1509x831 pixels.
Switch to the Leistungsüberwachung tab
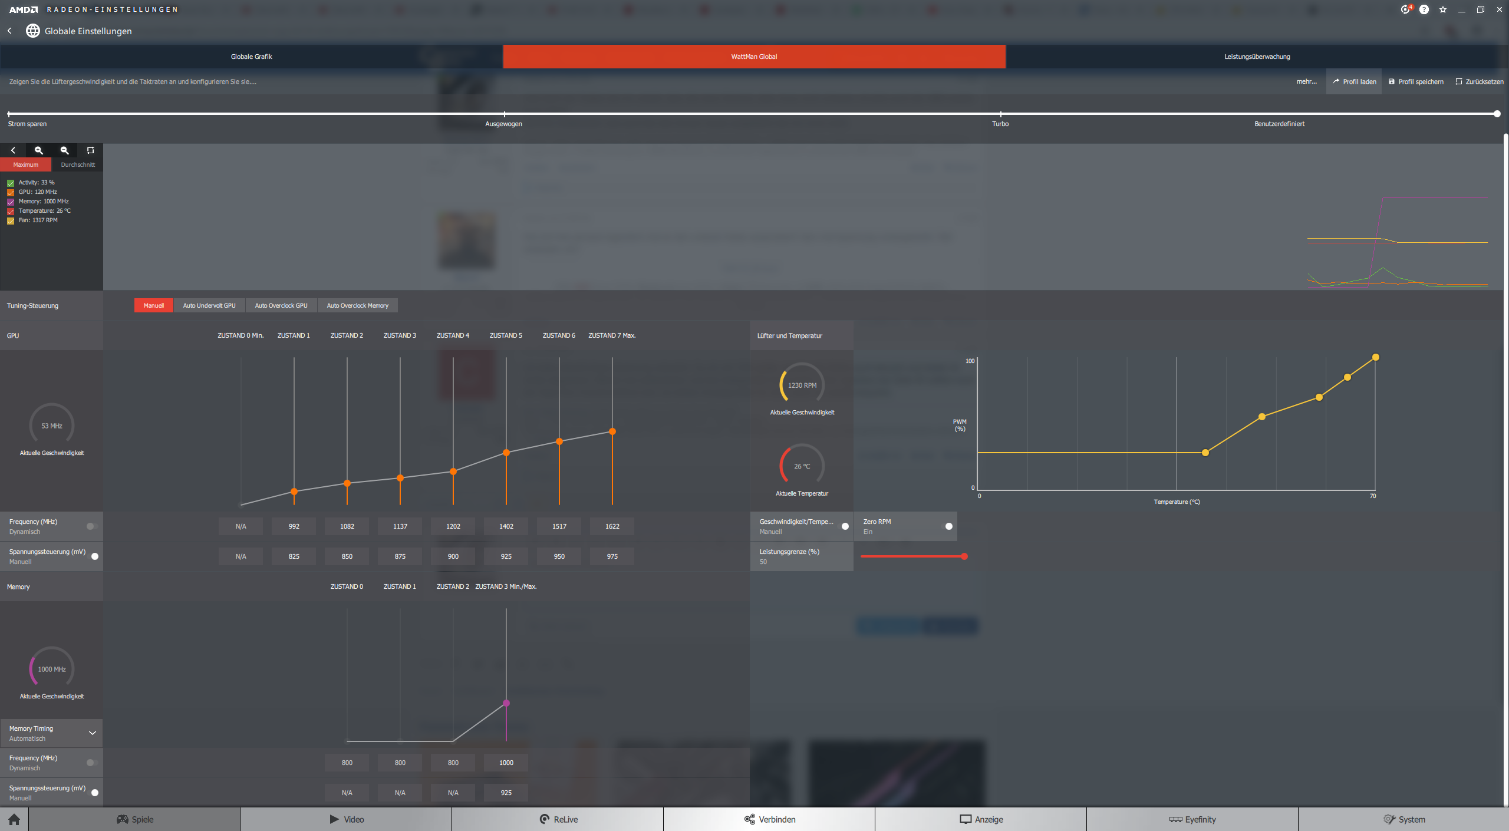[x=1257, y=57]
